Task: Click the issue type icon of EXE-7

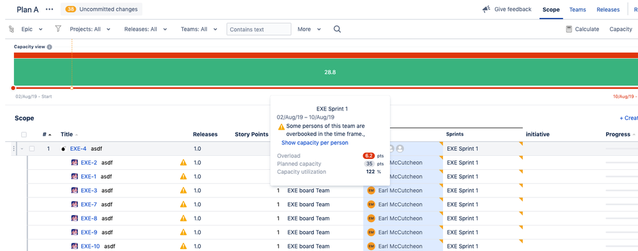Action: click(x=74, y=204)
